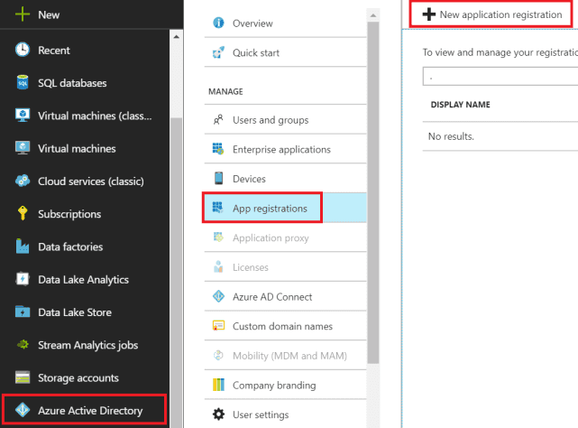Open Quick start via the rocket icon
The image size is (578, 428).
(x=218, y=52)
